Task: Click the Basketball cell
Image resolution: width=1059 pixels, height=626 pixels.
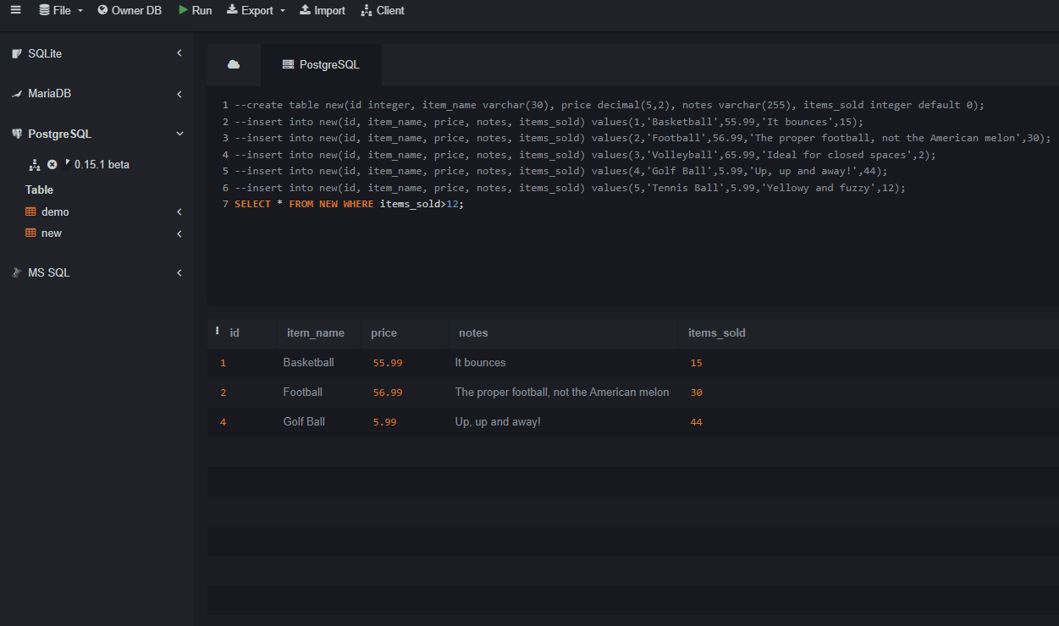Action: tap(309, 362)
